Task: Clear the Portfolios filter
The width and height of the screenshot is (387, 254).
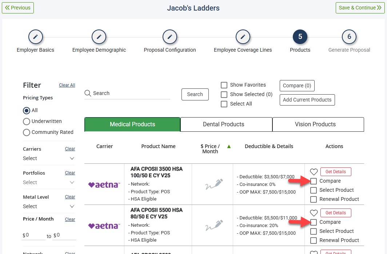Action: pos(70,173)
